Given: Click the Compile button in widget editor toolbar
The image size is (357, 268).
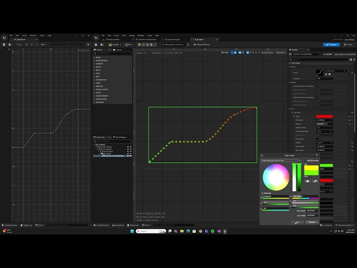Looking at the screenshot, I should point(114,45).
